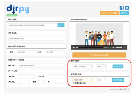
Task: Open the Twitter share icon
Action: (127, 8)
